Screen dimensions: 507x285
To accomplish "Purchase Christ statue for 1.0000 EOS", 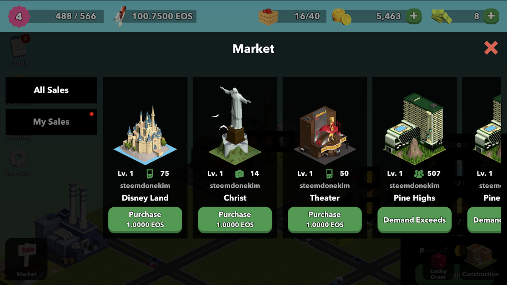I will click(x=235, y=219).
